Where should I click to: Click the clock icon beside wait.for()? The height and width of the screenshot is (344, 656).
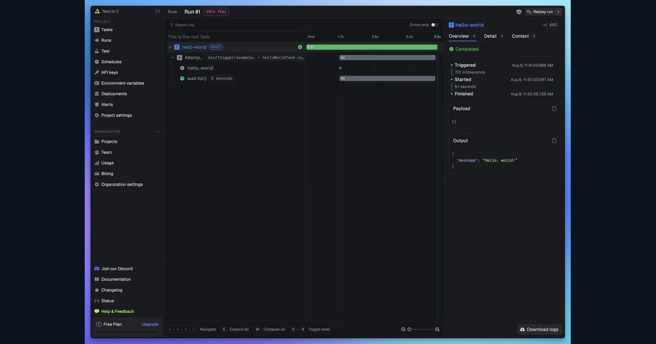coord(182,79)
